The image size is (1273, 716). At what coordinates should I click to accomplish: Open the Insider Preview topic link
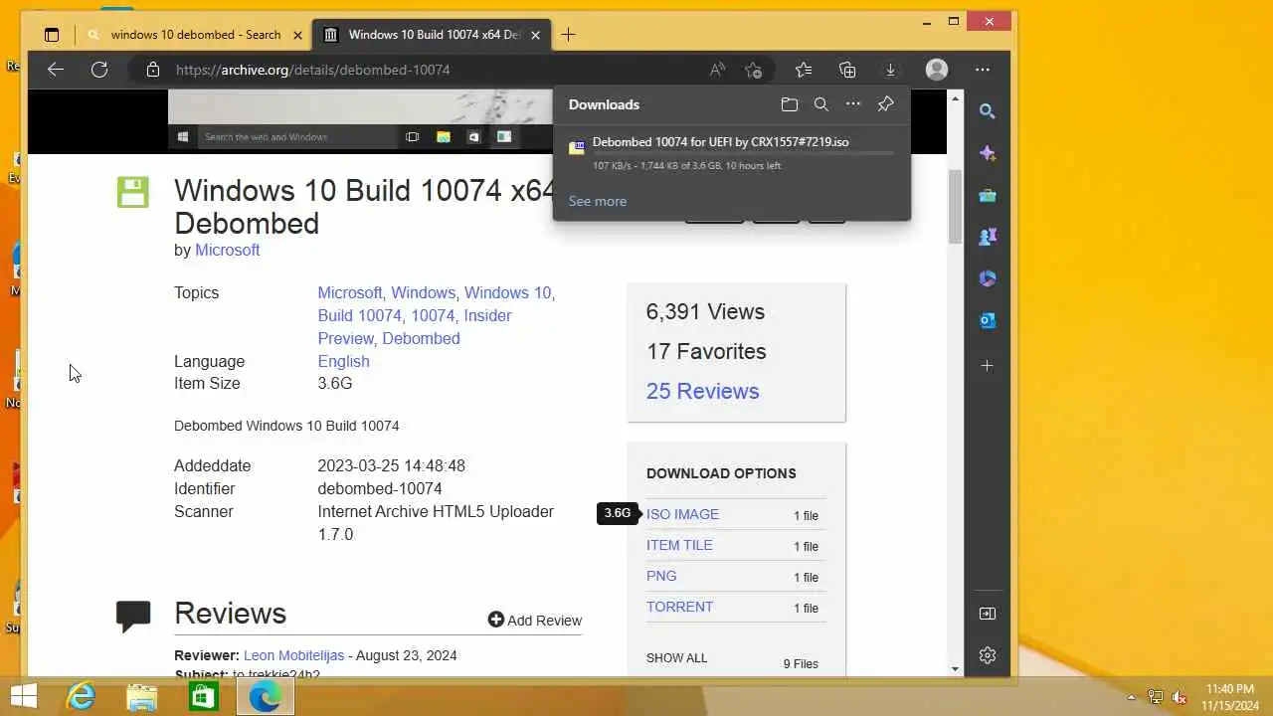pyautogui.click(x=415, y=327)
